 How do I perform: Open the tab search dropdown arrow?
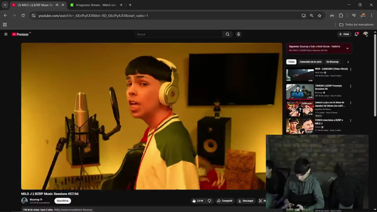point(5,5)
